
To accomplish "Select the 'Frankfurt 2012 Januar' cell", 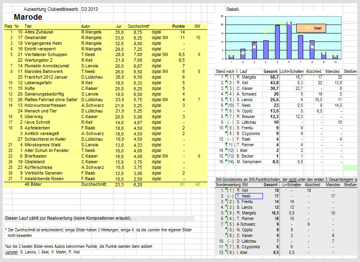I will (46, 77).
